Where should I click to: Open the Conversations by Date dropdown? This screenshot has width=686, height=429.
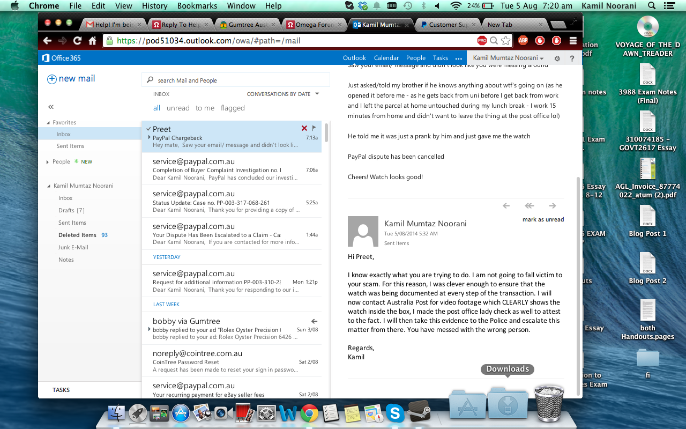(282, 94)
